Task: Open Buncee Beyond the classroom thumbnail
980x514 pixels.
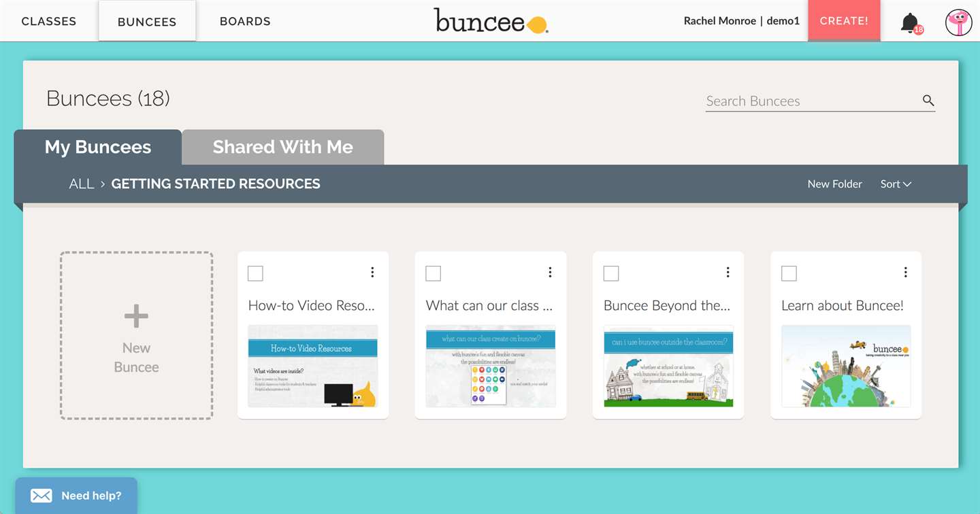Action: [668, 366]
